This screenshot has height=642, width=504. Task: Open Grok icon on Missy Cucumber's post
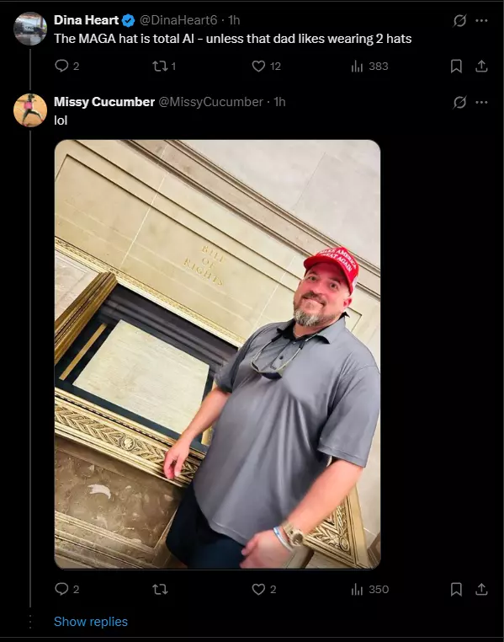click(x=460, y=102)
